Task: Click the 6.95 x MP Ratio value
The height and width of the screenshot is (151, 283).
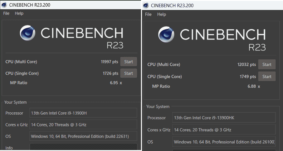Action: tap(116, 83)
